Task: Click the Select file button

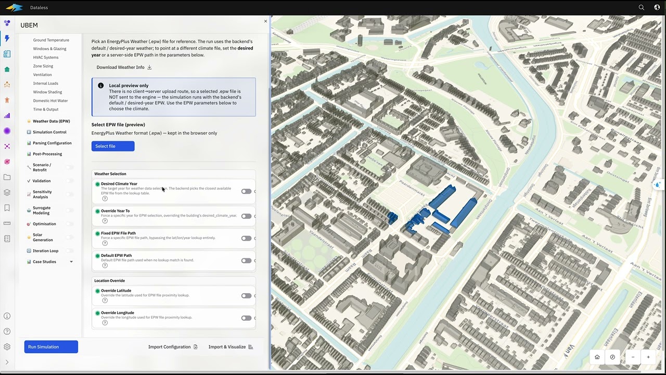Action: 113,146
